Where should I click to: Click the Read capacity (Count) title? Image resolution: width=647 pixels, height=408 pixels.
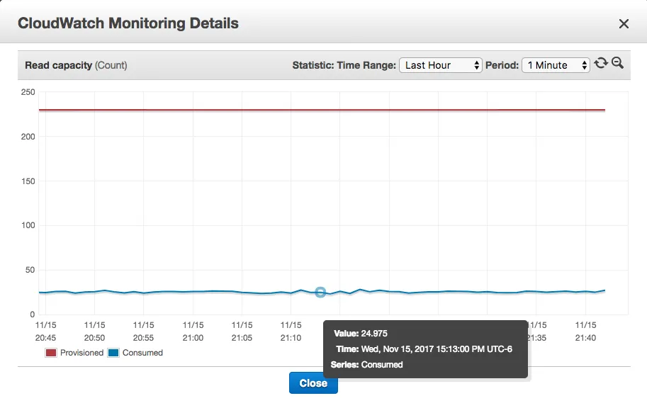tap(76, 65)
